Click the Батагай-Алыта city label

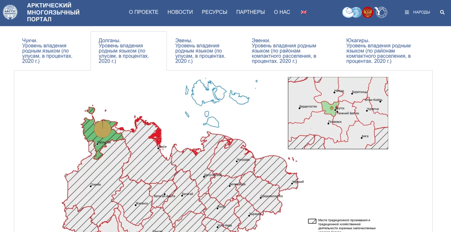tap(165, 196)
